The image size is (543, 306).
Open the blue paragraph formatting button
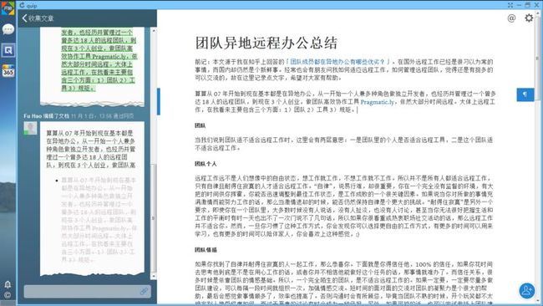525,94
